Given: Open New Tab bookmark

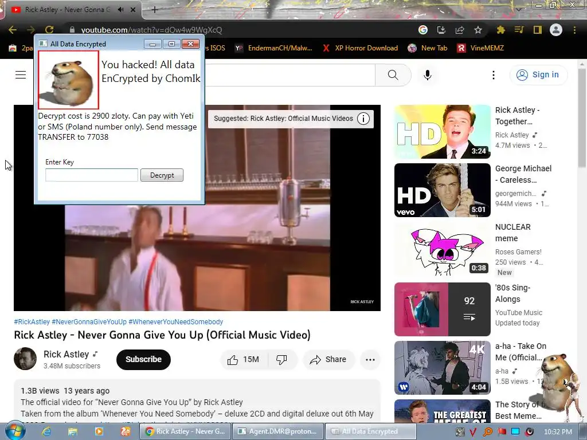Looking at the screenshot, I should (428, 48).
